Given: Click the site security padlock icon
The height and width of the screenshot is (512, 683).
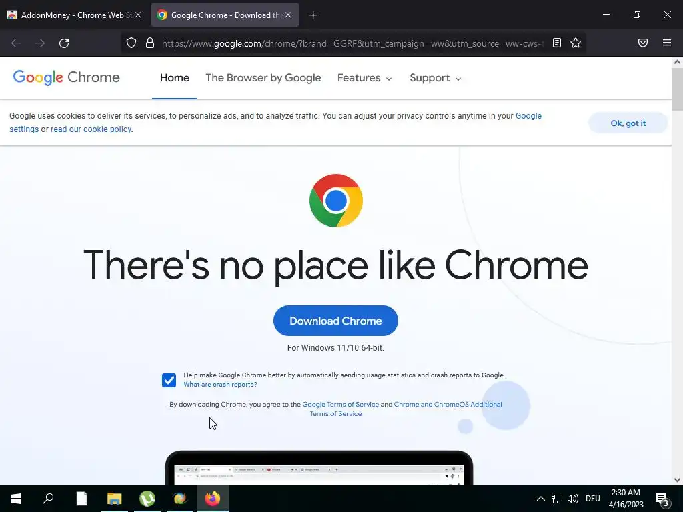Looking at the screenshot, I should 150,43.
